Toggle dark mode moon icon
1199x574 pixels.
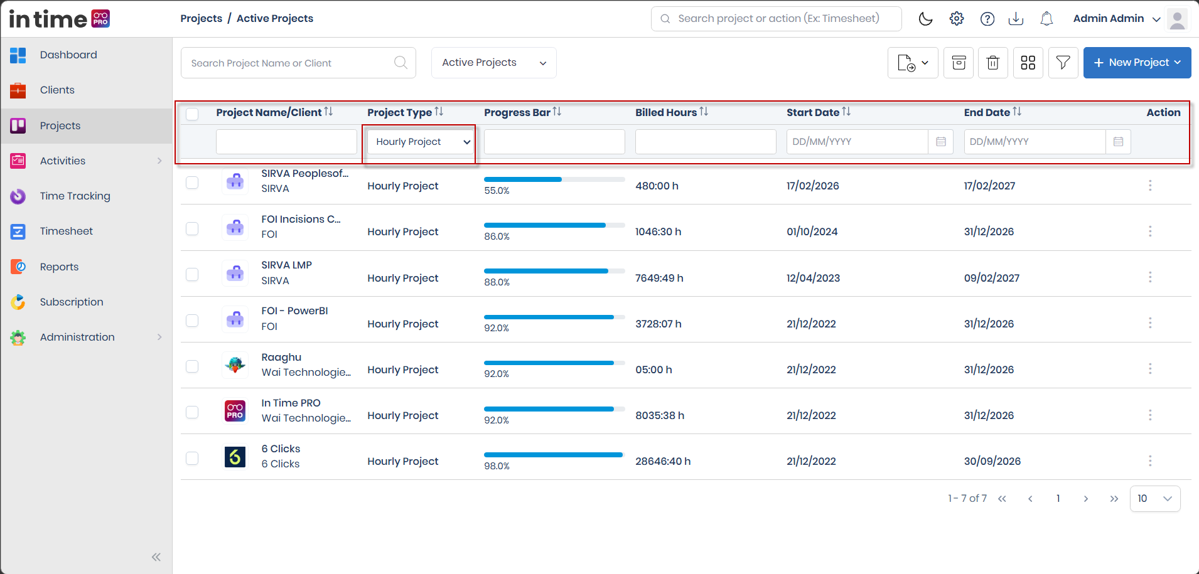point(925,19)
